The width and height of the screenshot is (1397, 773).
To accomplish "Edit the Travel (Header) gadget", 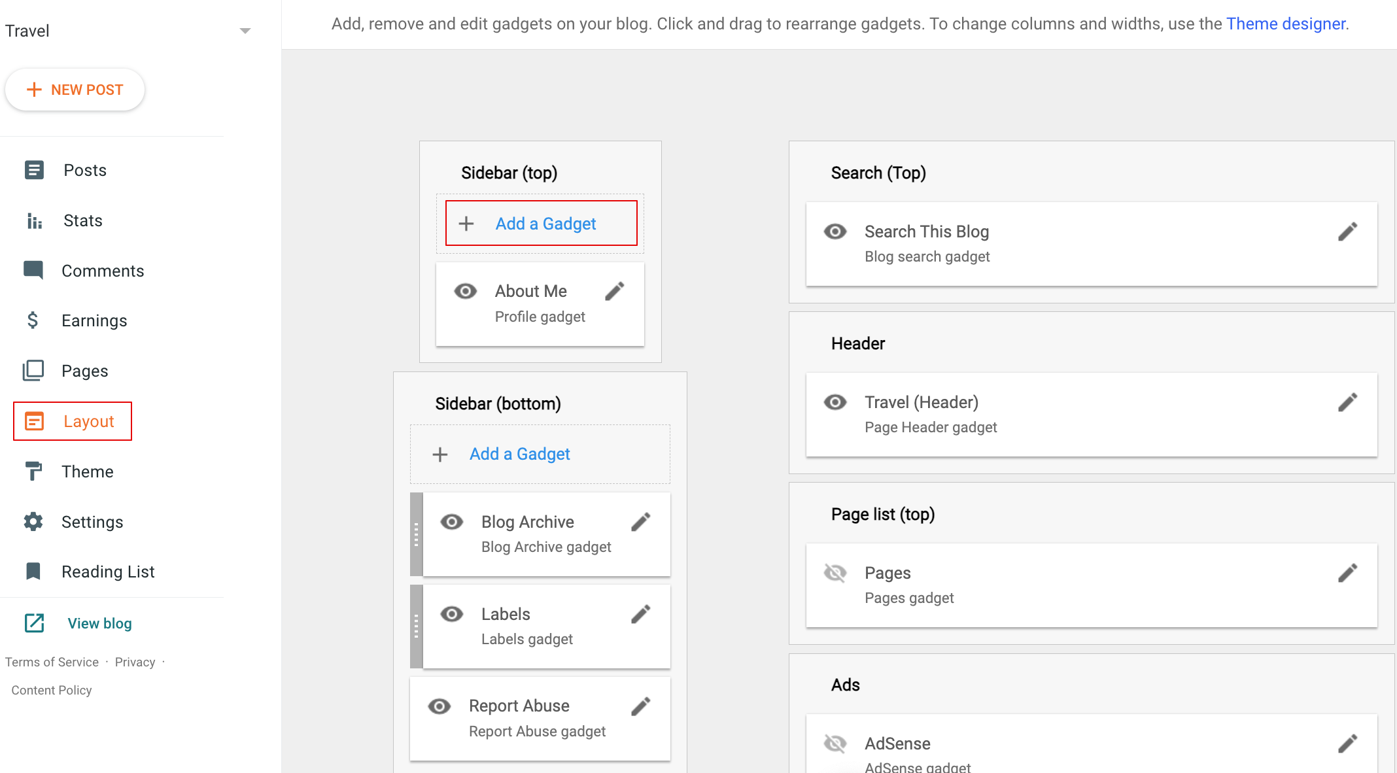I will pos(1348,402).
